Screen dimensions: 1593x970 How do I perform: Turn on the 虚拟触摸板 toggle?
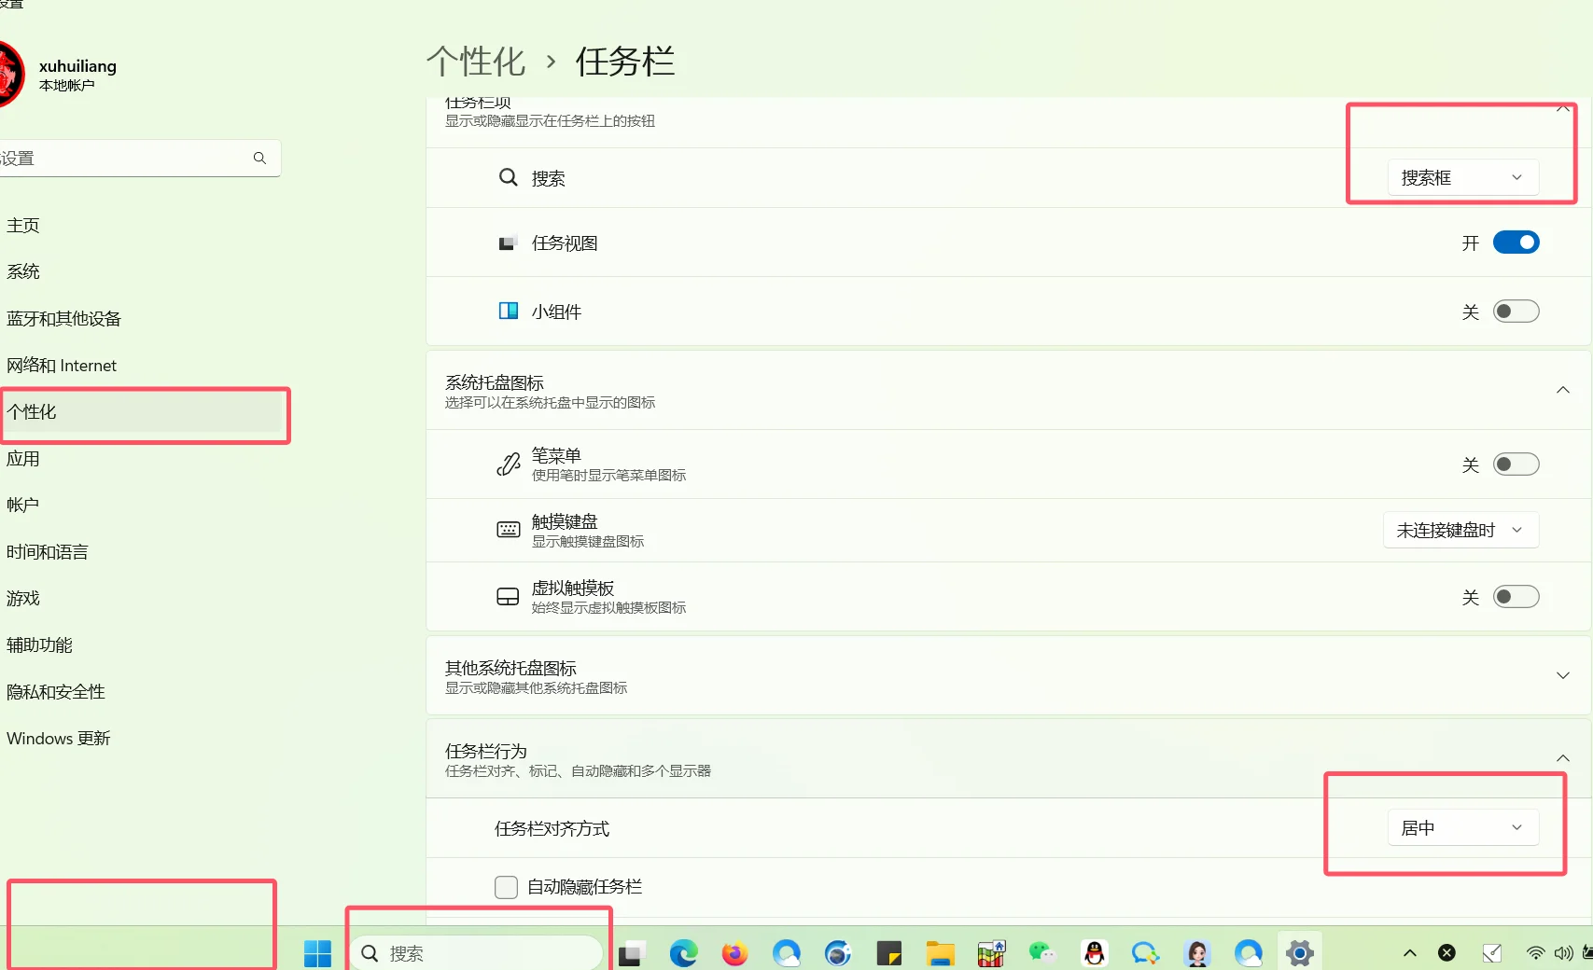click(x=1516, y=597)
